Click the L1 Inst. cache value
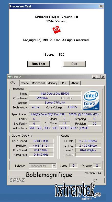This screenshot has width=112, height=202. (x=88, y=146)
